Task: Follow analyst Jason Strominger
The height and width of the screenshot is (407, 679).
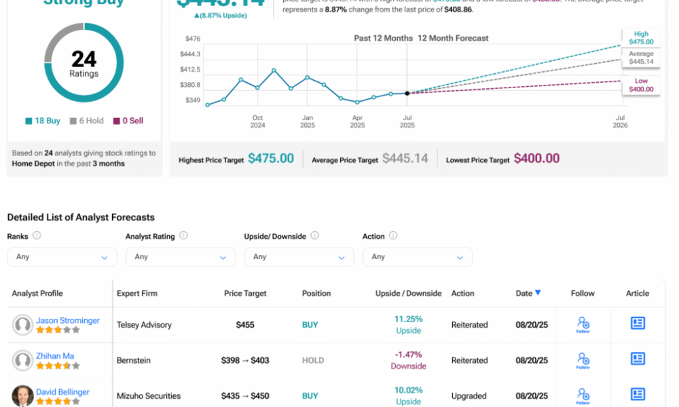Action: (583, 324)
